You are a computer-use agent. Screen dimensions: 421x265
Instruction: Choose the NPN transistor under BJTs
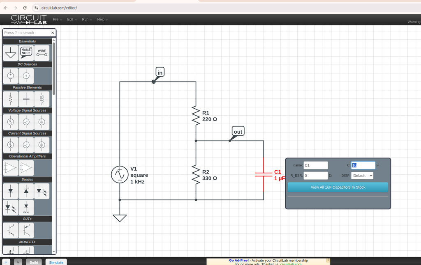pos(10,230)
